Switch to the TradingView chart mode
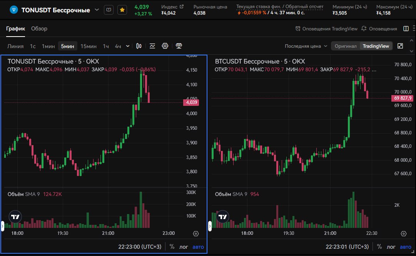Screen dimensions: 416x256 pos(376,46)
